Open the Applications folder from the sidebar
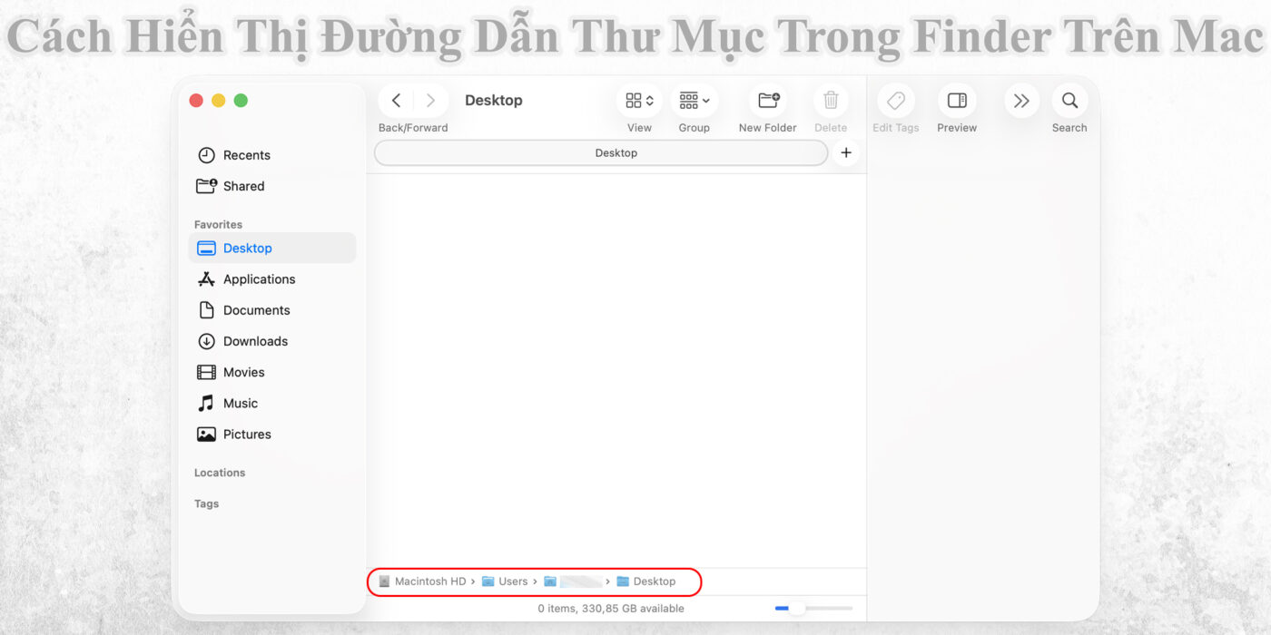Screen dimensions: 1271x635 point(259,278)
